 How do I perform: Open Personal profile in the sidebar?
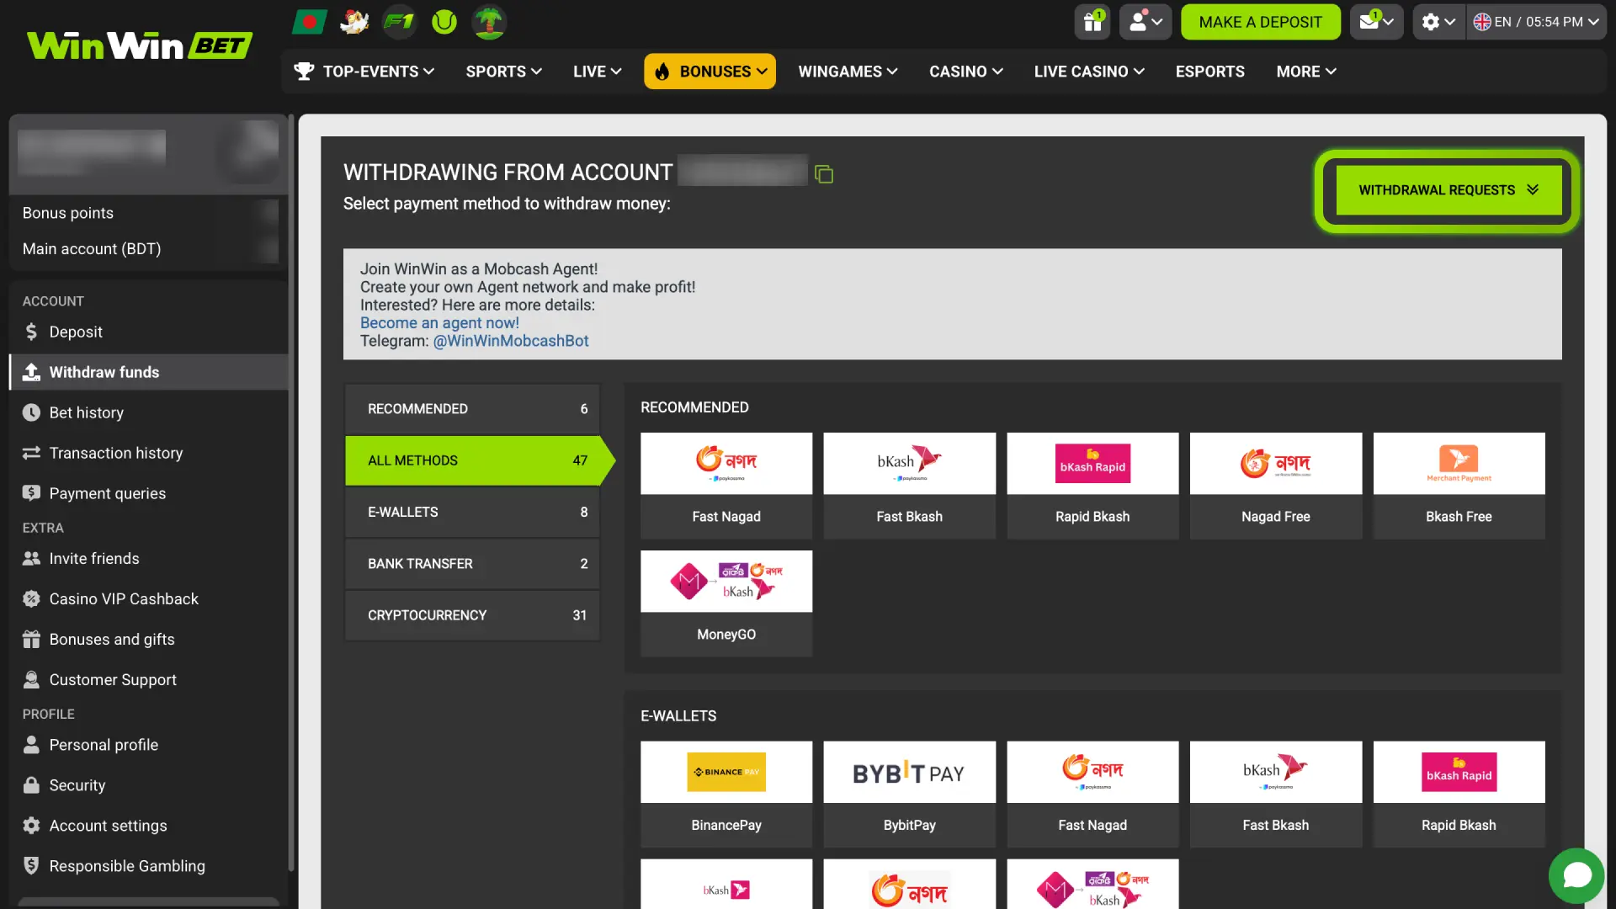coord(148,745)
